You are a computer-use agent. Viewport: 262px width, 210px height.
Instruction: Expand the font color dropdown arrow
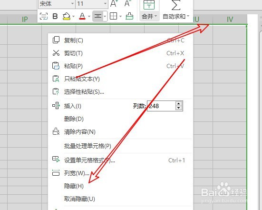pos(89,16)
